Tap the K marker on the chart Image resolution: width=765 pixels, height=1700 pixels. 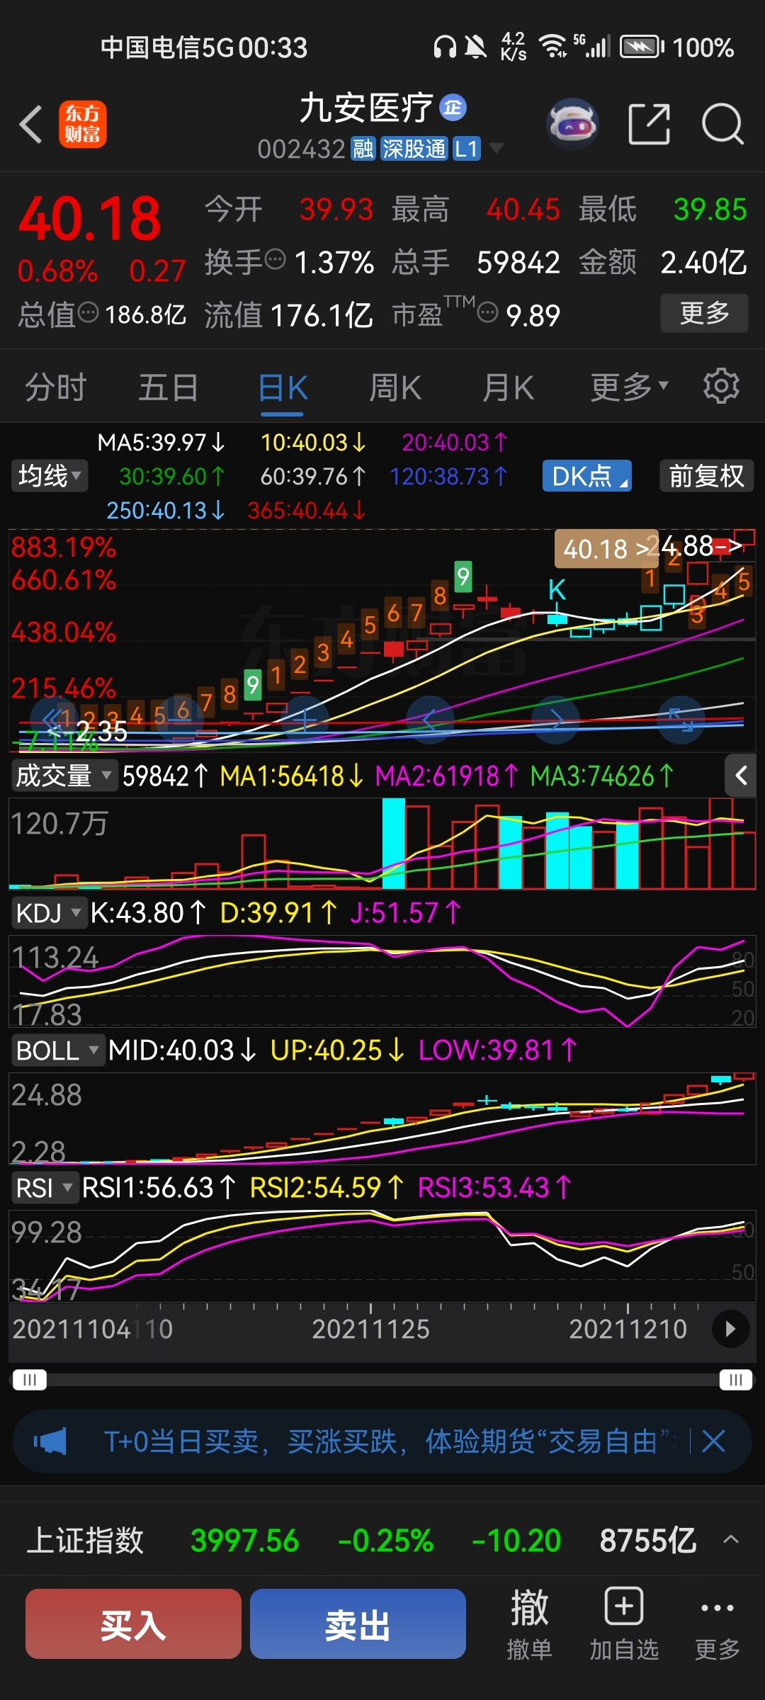click(x=557, y=589)
